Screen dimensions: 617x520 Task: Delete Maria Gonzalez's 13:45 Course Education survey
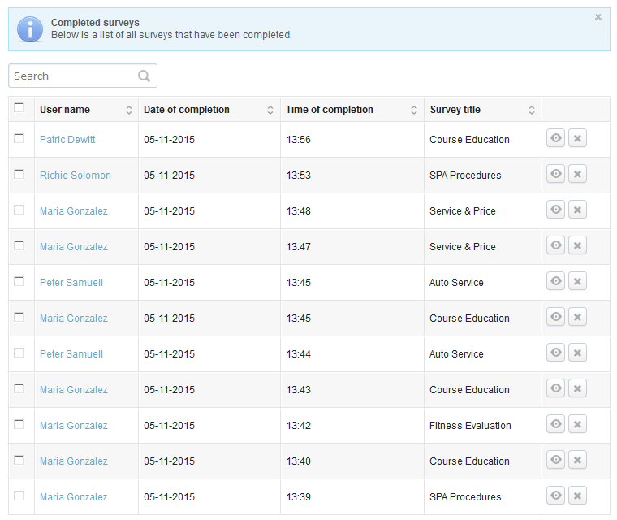tap(577, 317)
